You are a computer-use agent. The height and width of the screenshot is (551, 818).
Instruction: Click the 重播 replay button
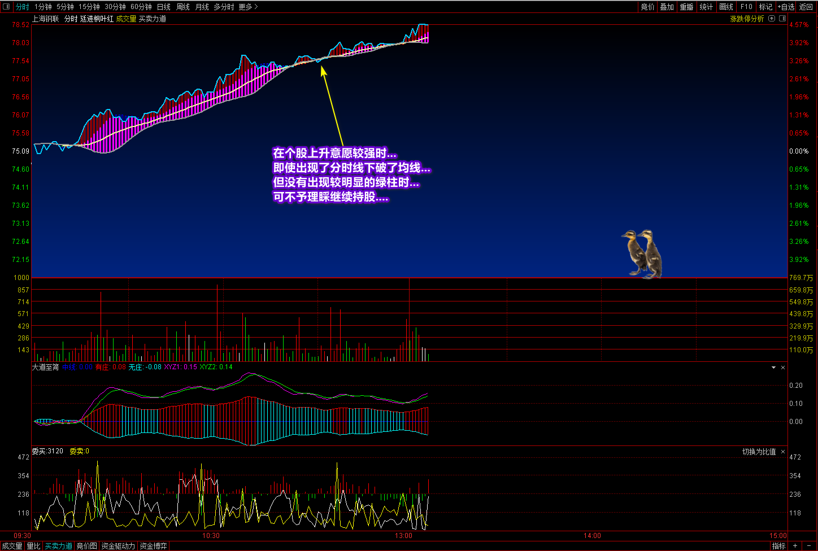[687, 7]
